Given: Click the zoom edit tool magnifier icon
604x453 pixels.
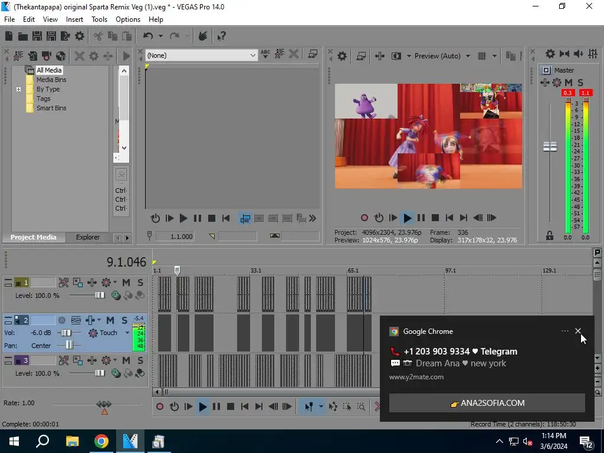Looking at the screenshot, I should 361,406.
